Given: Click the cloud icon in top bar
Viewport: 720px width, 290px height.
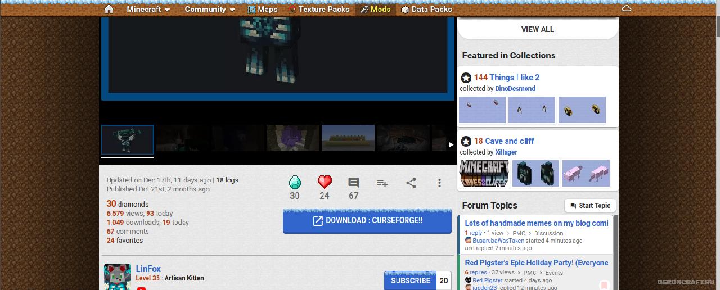Looking at the screenshot, I should (x=626, y=8).
